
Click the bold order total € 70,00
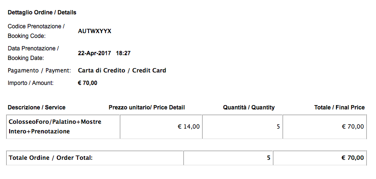[x=352, y=158]
